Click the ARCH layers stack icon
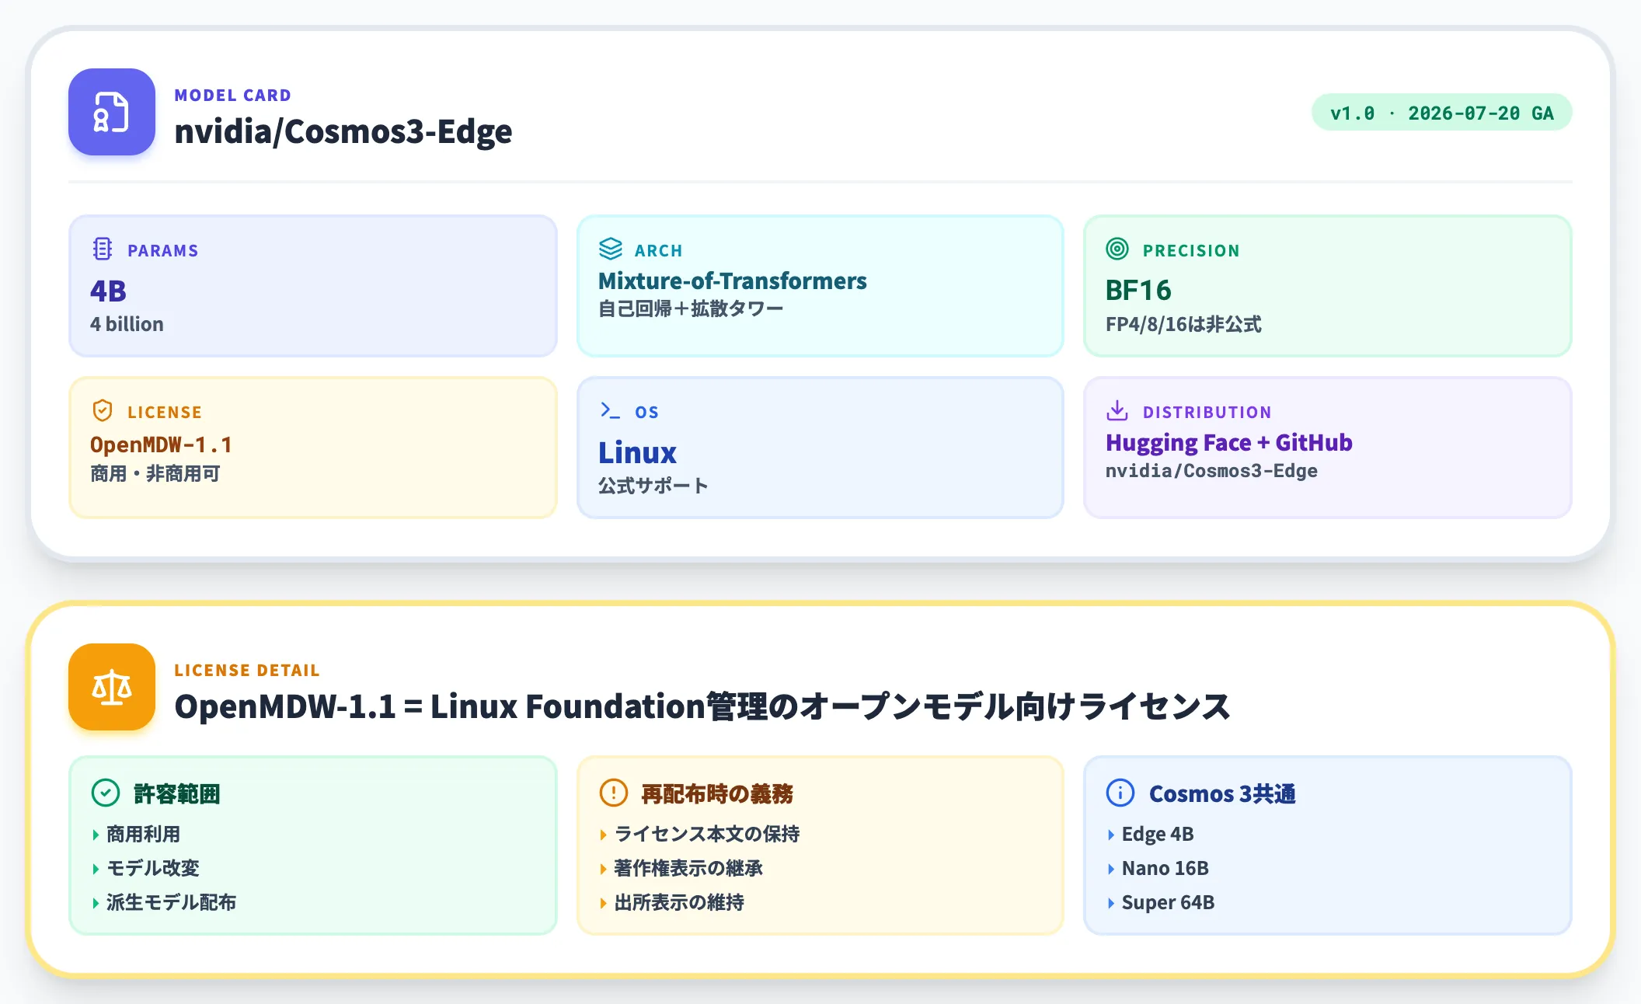 tap(611, 249)
